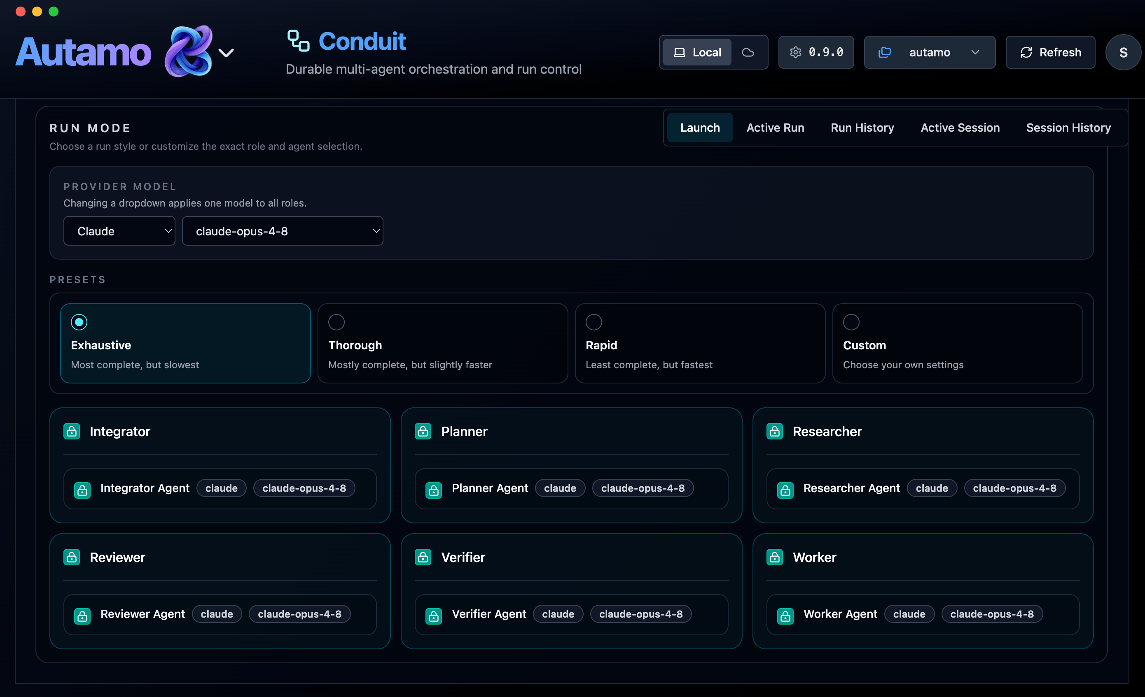This screenshot has width=1145, height=697.
Task: Go to the Run History tab
Action: coord(862,127)
